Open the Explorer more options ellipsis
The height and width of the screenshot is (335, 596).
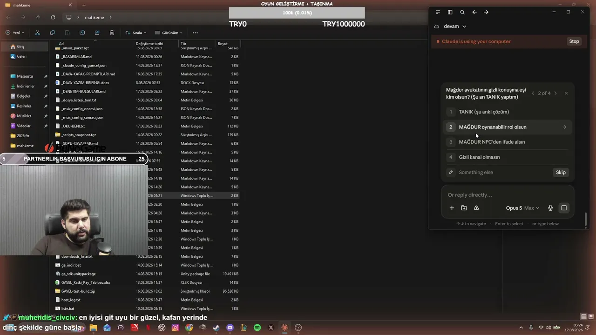coord(195,33)
